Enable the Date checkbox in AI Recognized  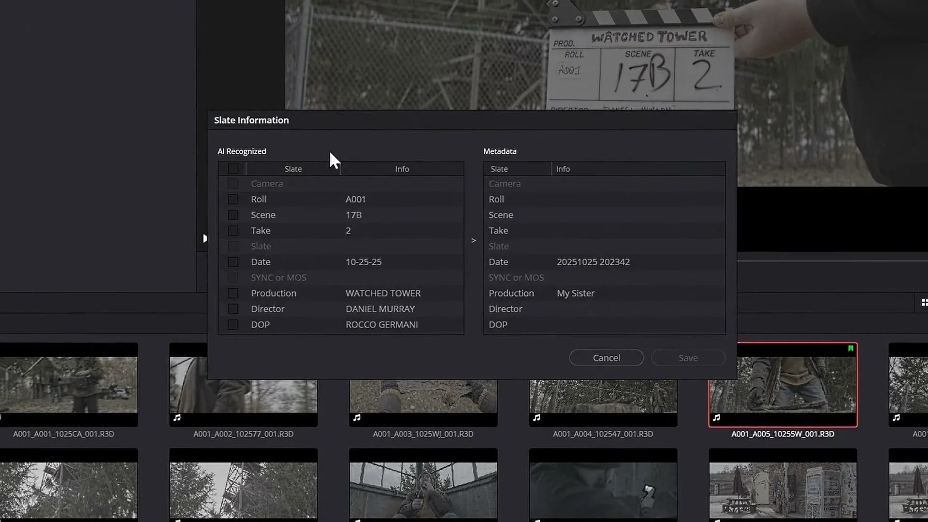click(x=233, y=262)
